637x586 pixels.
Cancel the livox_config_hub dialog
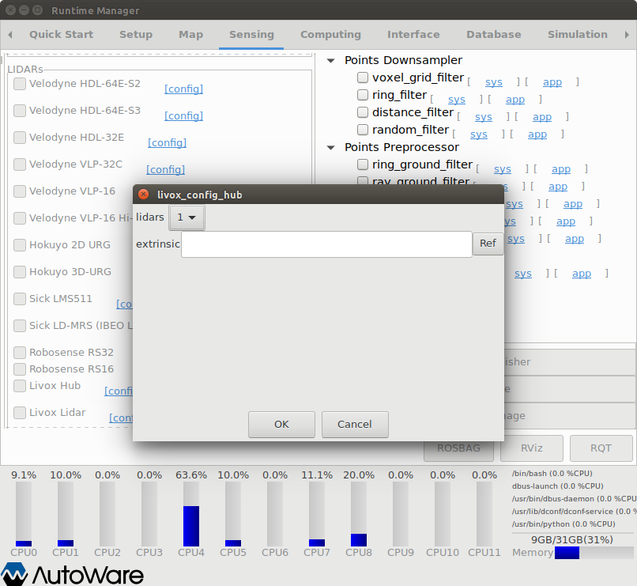click(x=355, y=424)
